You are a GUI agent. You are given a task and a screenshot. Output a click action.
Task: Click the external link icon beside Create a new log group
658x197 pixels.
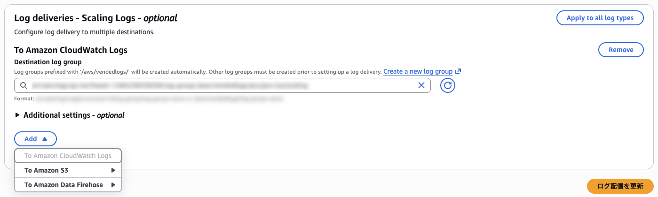click(458, 72)
